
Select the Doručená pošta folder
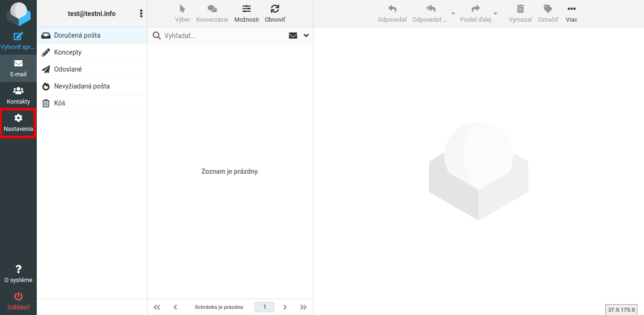pyautogui.click(x=77, y=35)
